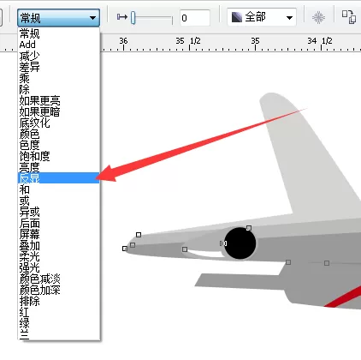Screen dimensions: 361x360
Task: Click the freeze transparency snowflake icon
Action: (x=318, y=17)
